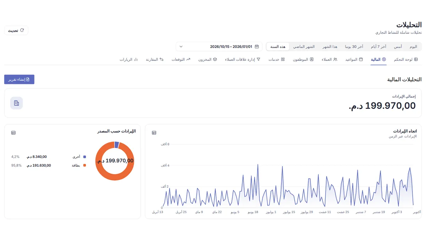Click the four-squares icon beside خدمات
426x240 pixels.
283,59
